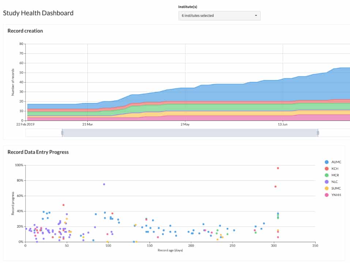
Task: Click the Record Data Entry Progress heading
Action: click(x=38, y=152)
